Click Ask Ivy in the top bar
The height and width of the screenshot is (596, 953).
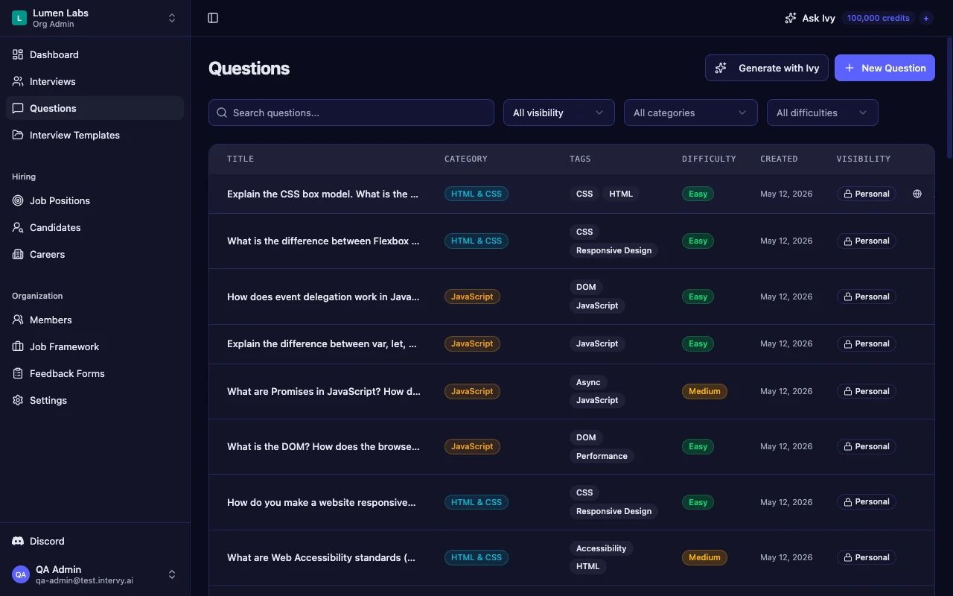tap(810, 18)
